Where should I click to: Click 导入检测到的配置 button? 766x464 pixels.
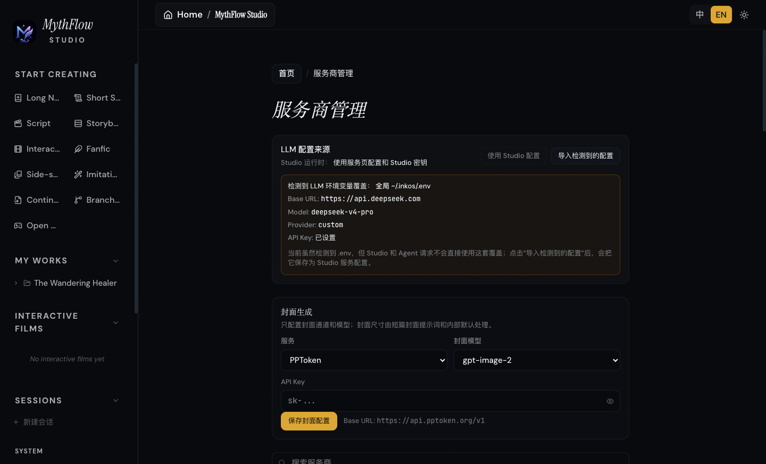click(x=586, y=156)
